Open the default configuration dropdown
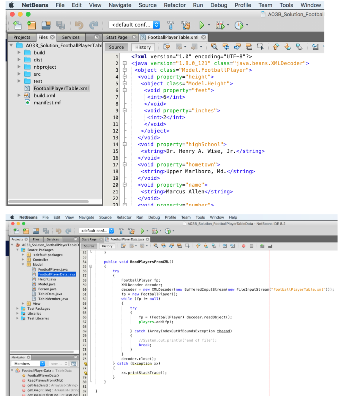 [134, 25]
